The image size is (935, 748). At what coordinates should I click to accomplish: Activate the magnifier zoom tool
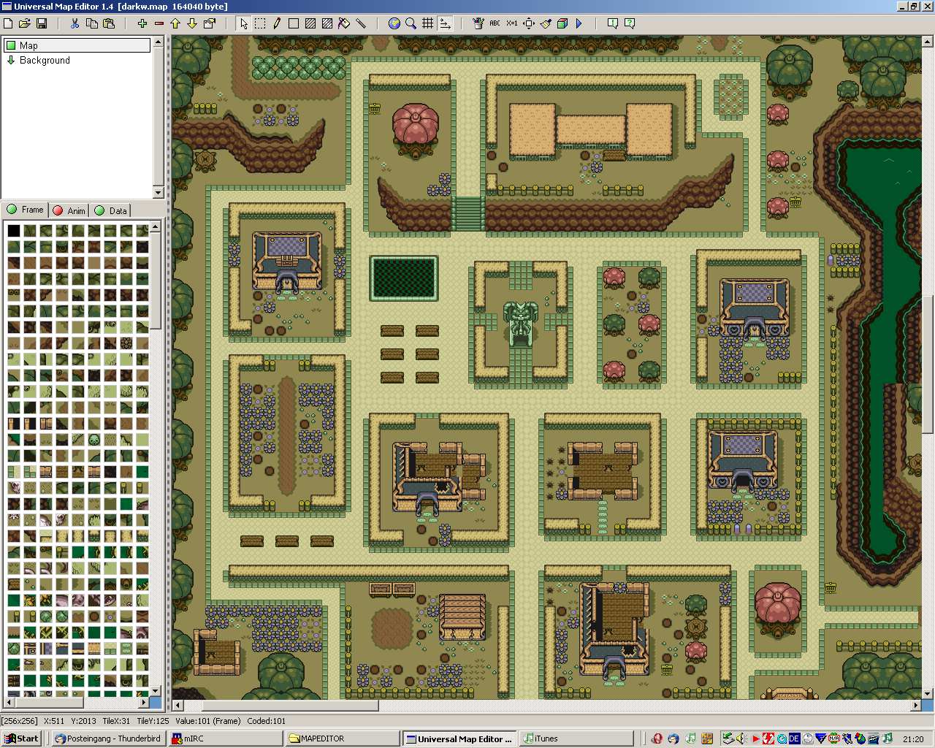(411, 23)
